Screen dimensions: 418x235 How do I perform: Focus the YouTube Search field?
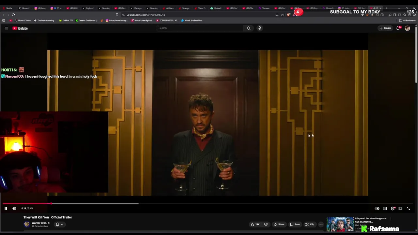tap(200, 28)
